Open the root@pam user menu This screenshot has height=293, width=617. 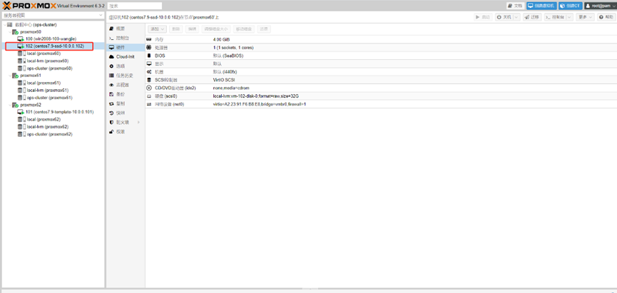600,6
